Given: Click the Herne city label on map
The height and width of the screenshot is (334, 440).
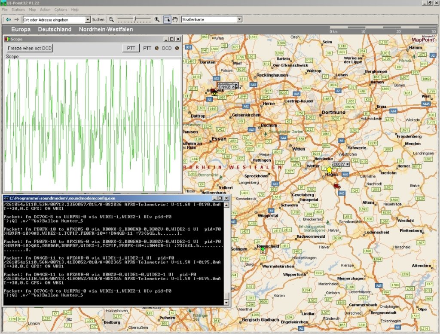Looking at the screenshot, I should 269,104.
